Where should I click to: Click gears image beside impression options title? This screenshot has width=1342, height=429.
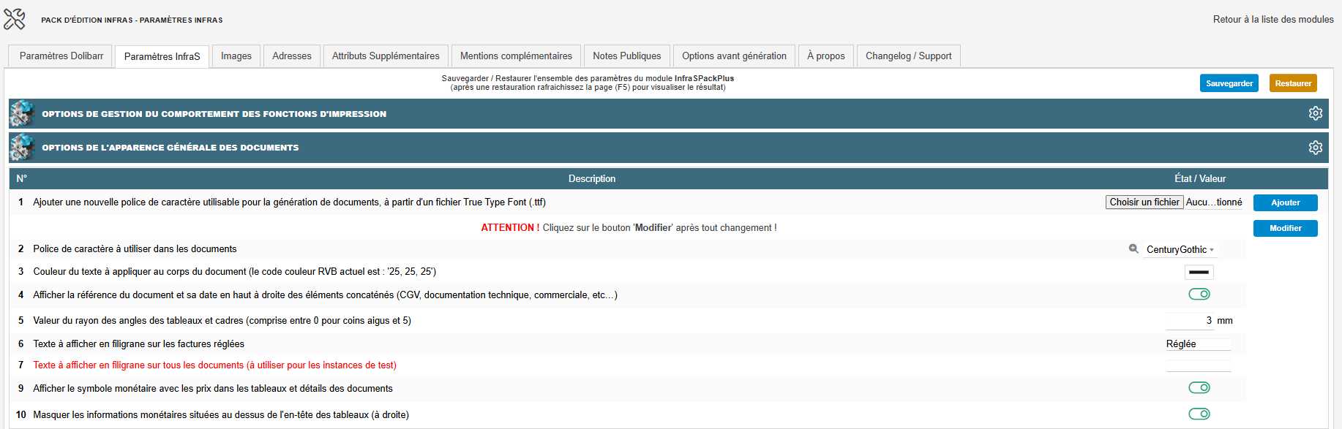point(22,113)
